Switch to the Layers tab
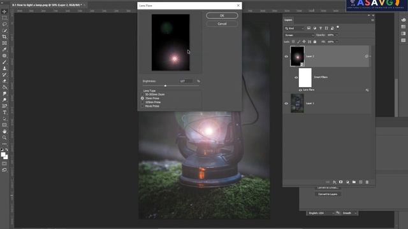408x229 pixels. (288, 20)
